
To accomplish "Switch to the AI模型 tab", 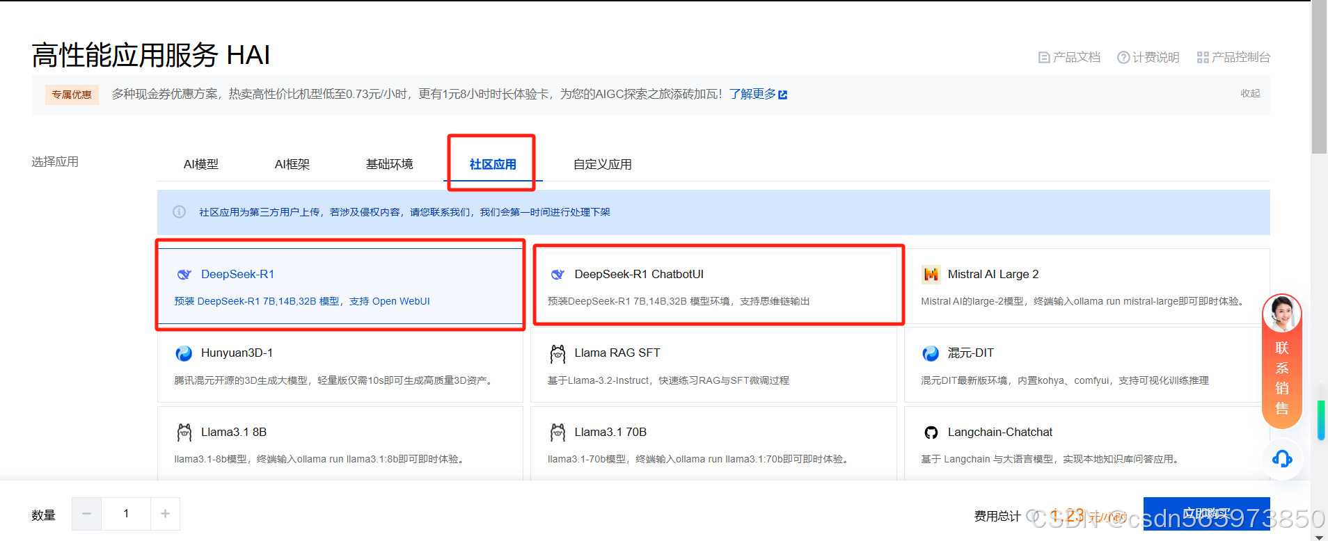I will [x=201, y=165].
